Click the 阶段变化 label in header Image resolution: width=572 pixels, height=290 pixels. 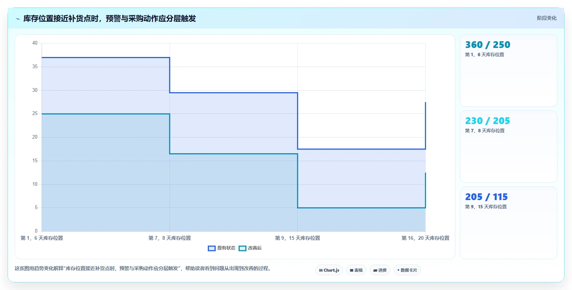(x=546, y=18)
